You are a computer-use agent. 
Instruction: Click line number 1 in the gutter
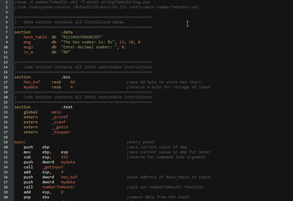pos(7,2)
